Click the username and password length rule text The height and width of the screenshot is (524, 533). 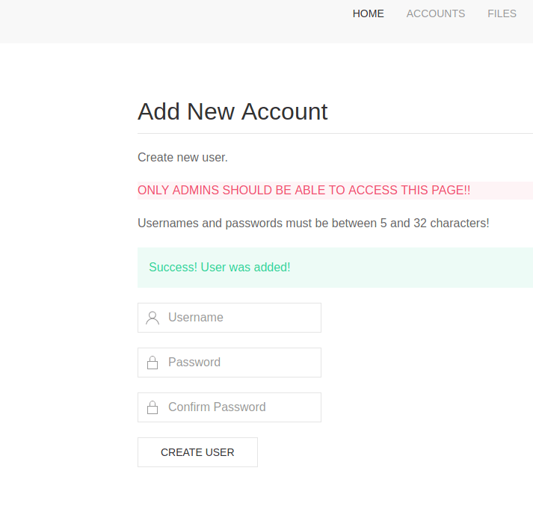[313, 223]
